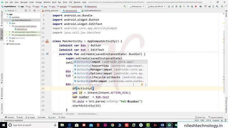The height and width of the screenshot is (128, 228).
Task: Open the Navigate menu
Action: (24, 2)
